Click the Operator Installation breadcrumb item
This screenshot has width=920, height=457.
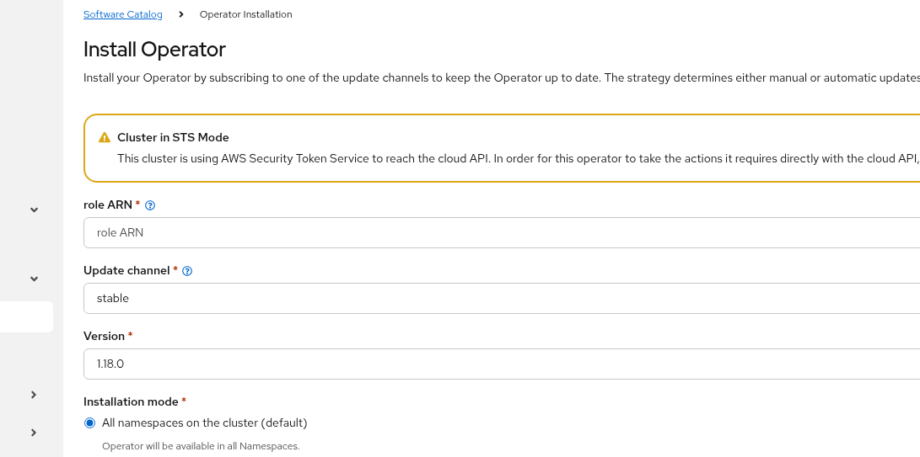tap(245, 14)
